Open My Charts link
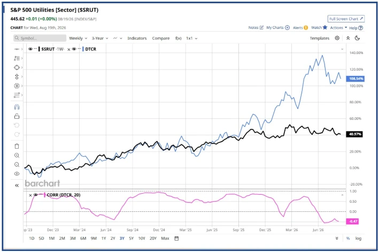The height and width of the screenshot is (252, 379). click(x=278, y=28)
